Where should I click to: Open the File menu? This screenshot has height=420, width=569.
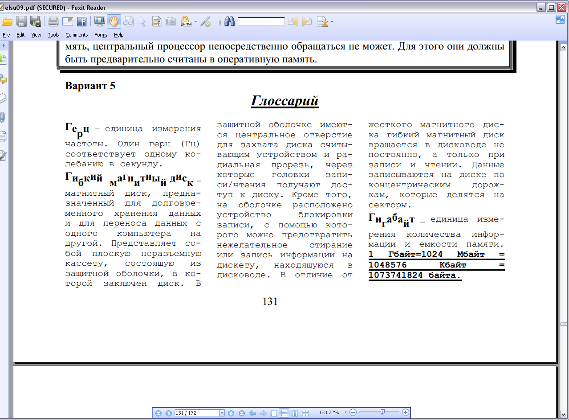tap(6, 35)
